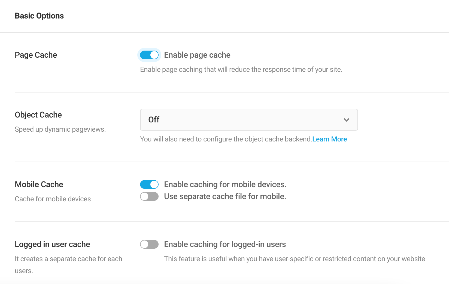Viewport: 449px width, 284px height.
Task: Click Enable caching for logged-in users text
Action: click(x=225, y=244)
